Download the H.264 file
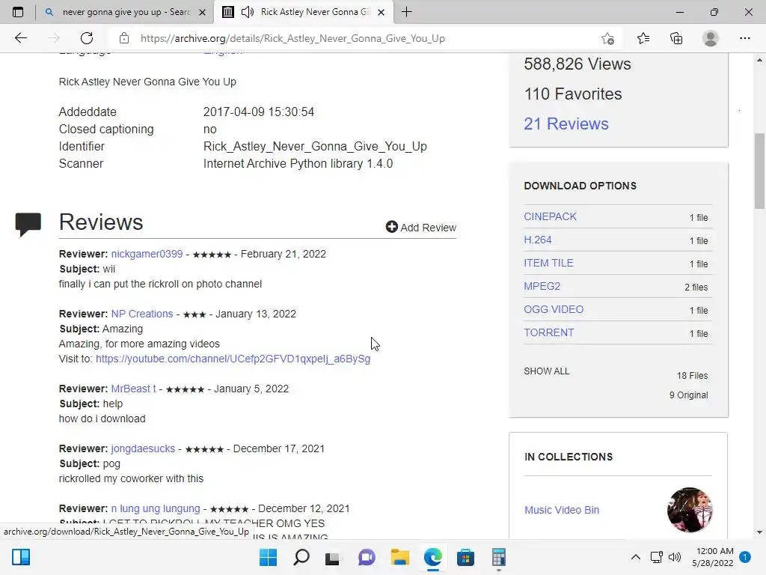766x575 pixels. [x=537, y=240]
